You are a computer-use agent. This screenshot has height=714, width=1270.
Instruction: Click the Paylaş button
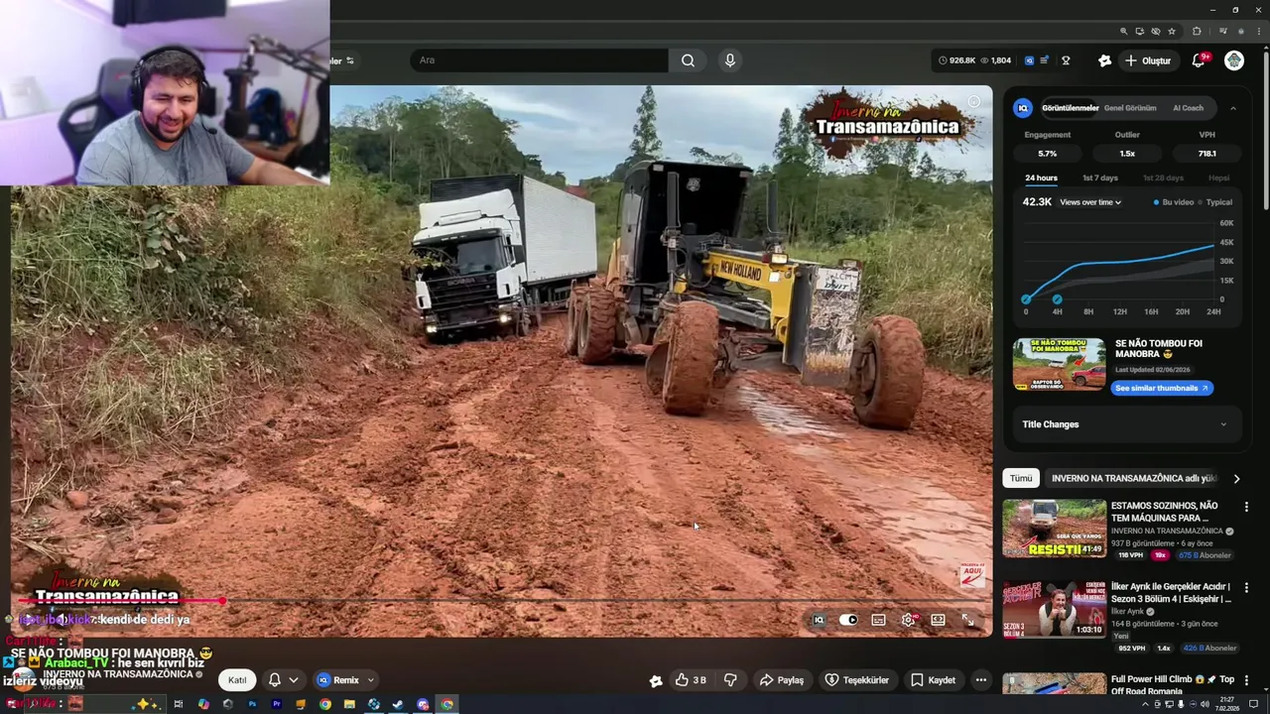(x=782, y=680)
